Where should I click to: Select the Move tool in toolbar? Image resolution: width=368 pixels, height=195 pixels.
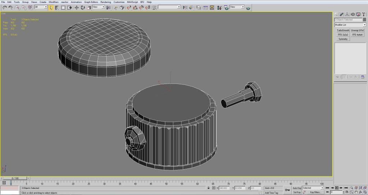click(x=77, y=7)
